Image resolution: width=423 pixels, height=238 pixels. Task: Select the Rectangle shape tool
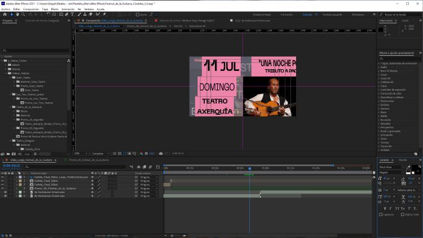pos(61,15)
